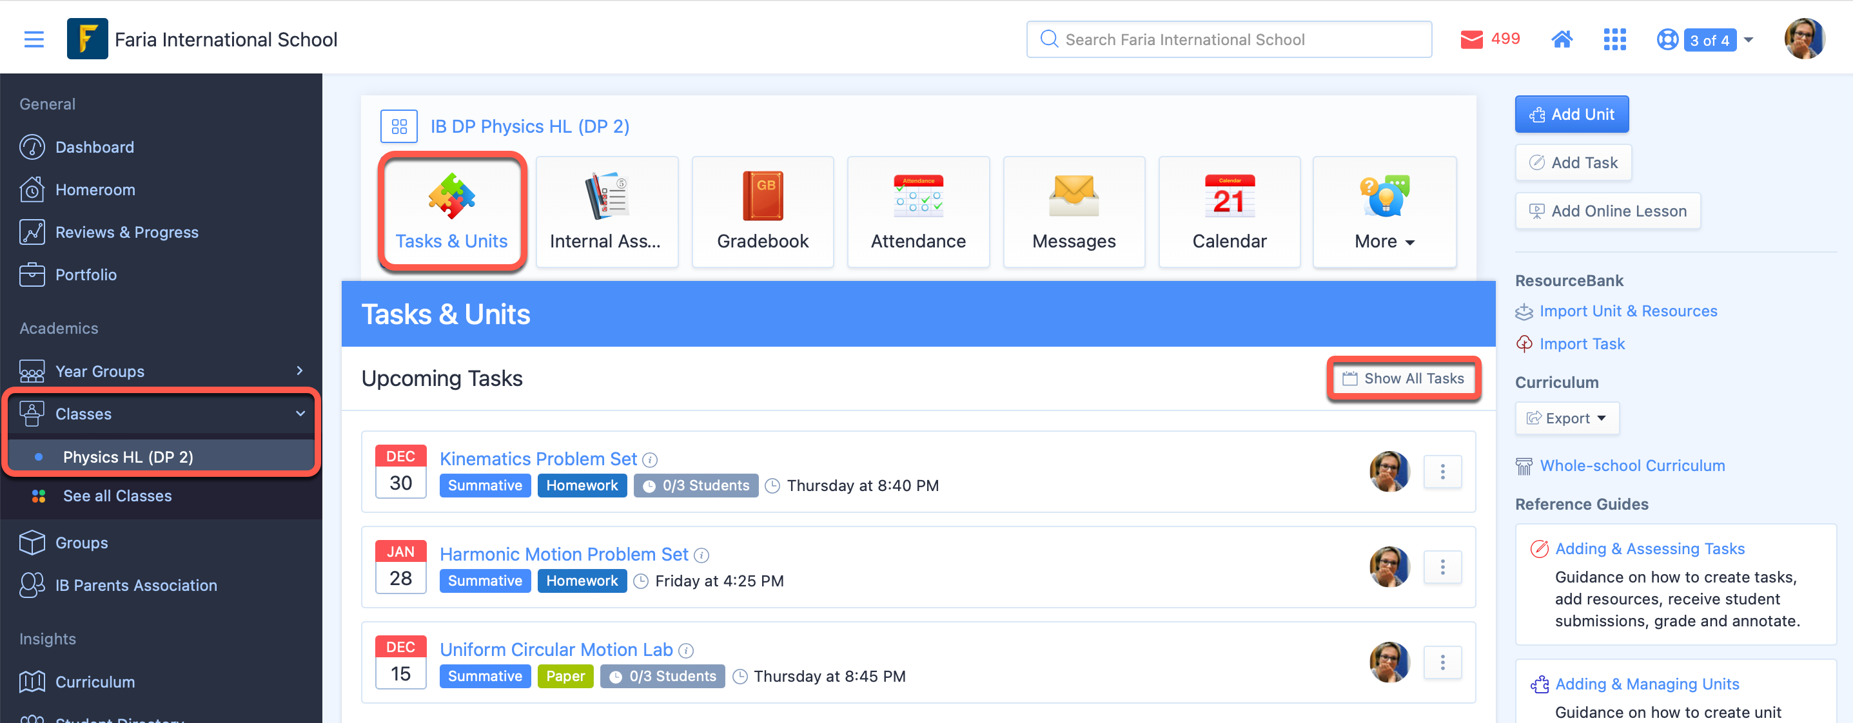Image resolution: width=1853 pixels, height=723 pixels.
Task: Open the Tasks & Units tab
Action: click(x=452, y=211)
